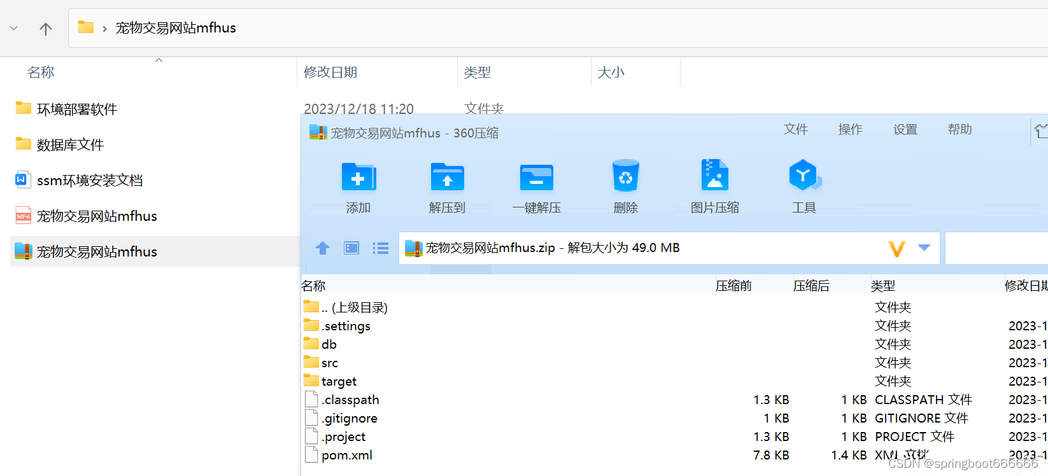This screenshot has width=1048, height=476.
Task: Open the 操作 menu in 360压缩
Action: 851,129
